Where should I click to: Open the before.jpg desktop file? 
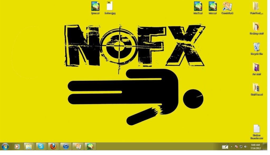110,8
